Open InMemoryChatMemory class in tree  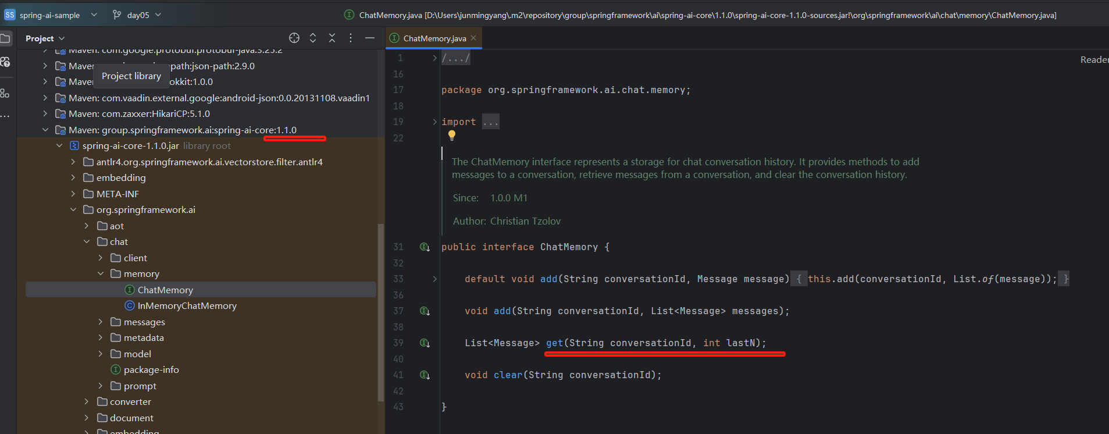(187, 306)
